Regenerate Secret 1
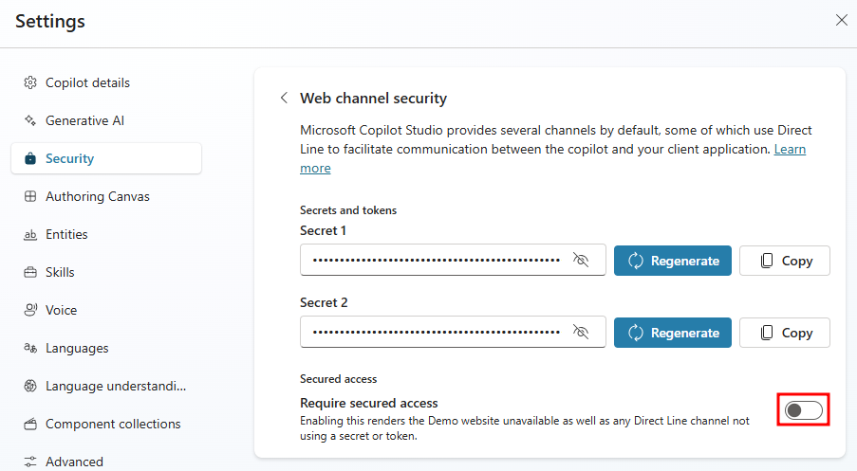 (x=673, y=261)
